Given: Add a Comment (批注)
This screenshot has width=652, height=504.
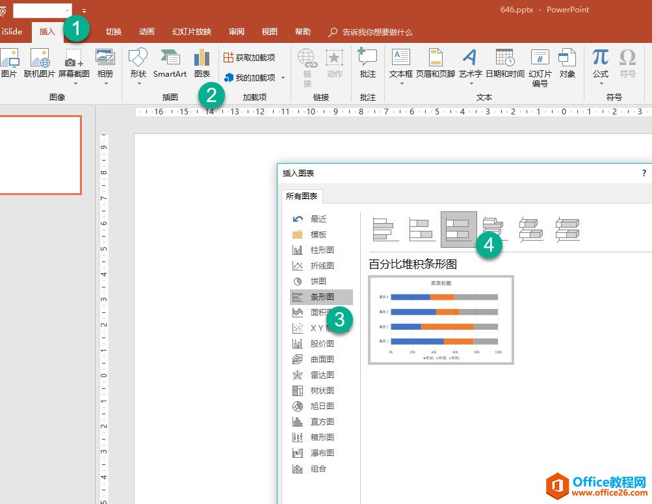Looking at the screenshot, I should 367,63.
